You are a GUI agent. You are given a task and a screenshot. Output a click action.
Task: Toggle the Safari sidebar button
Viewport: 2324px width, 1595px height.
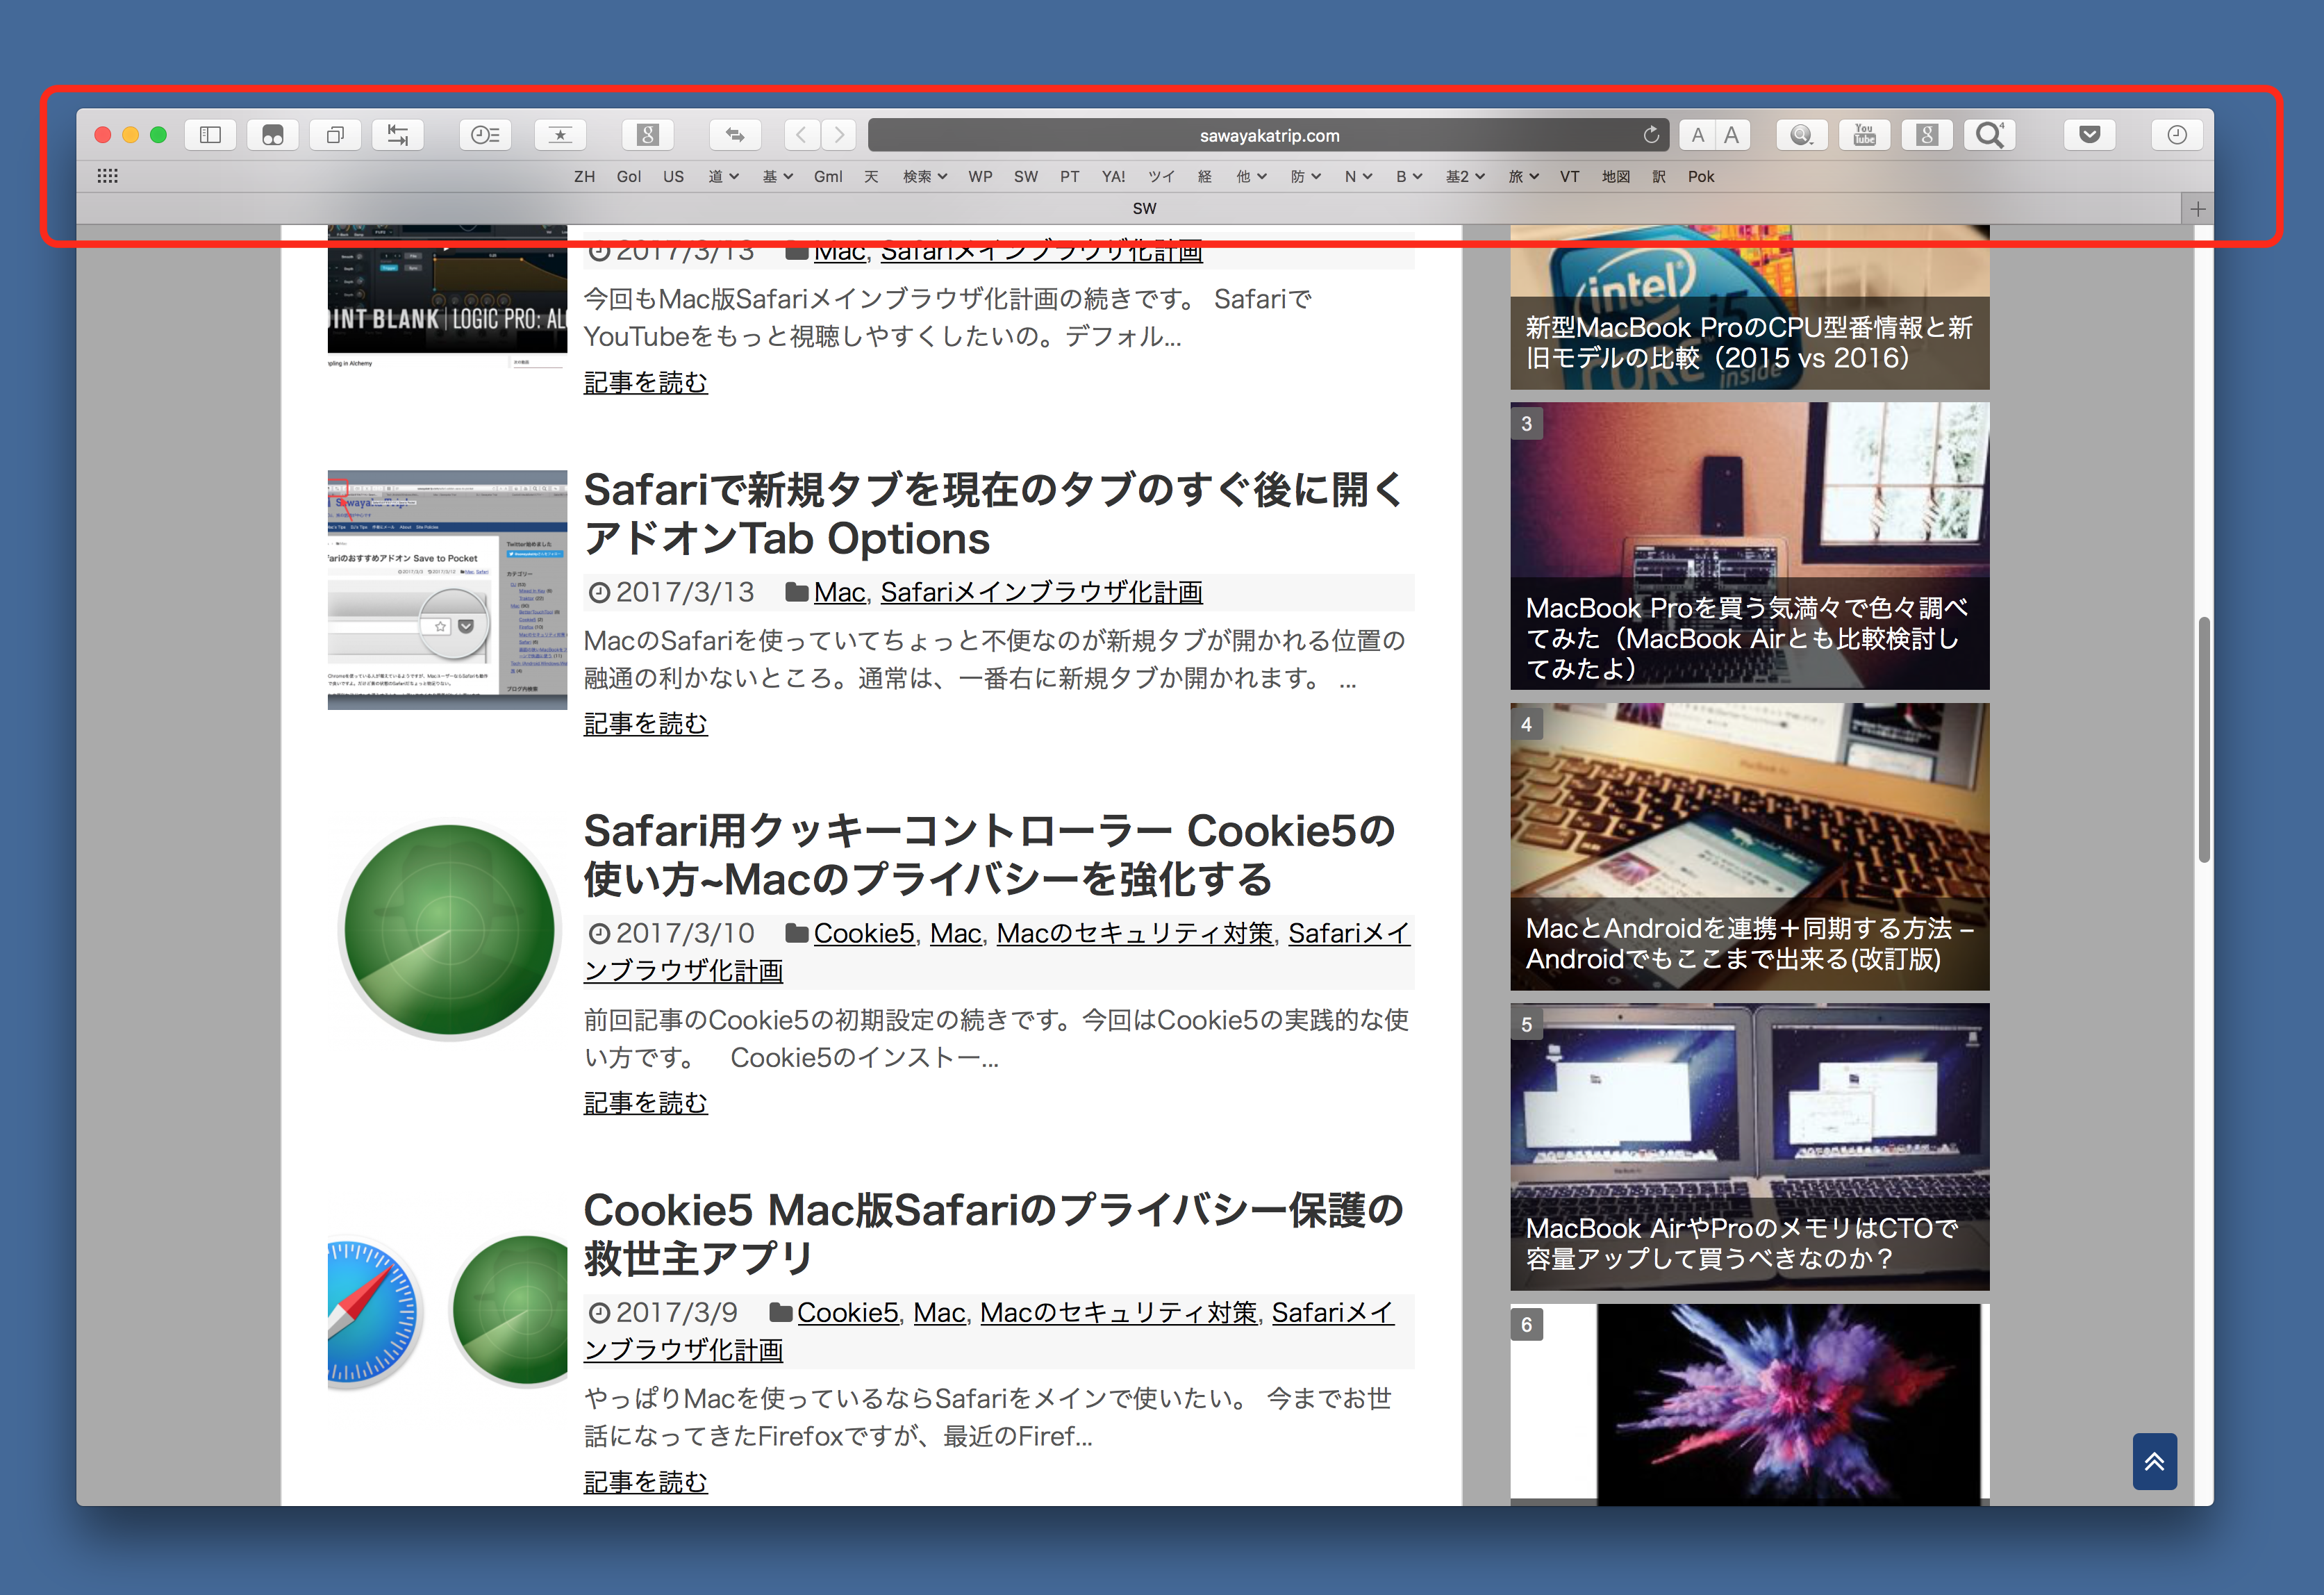point(210,135)
